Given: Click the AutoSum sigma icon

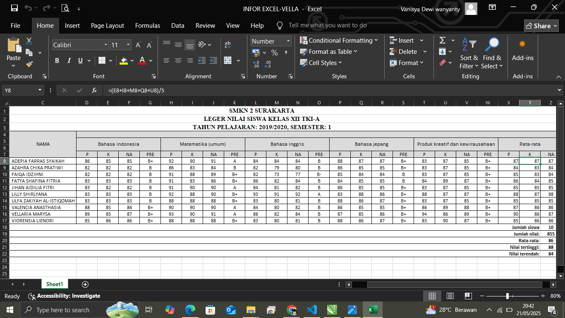Looking at the screenshot, I should 442,40.
